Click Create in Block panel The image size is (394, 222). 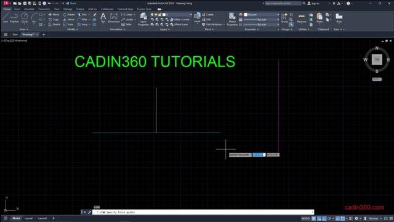pos(208,15)
